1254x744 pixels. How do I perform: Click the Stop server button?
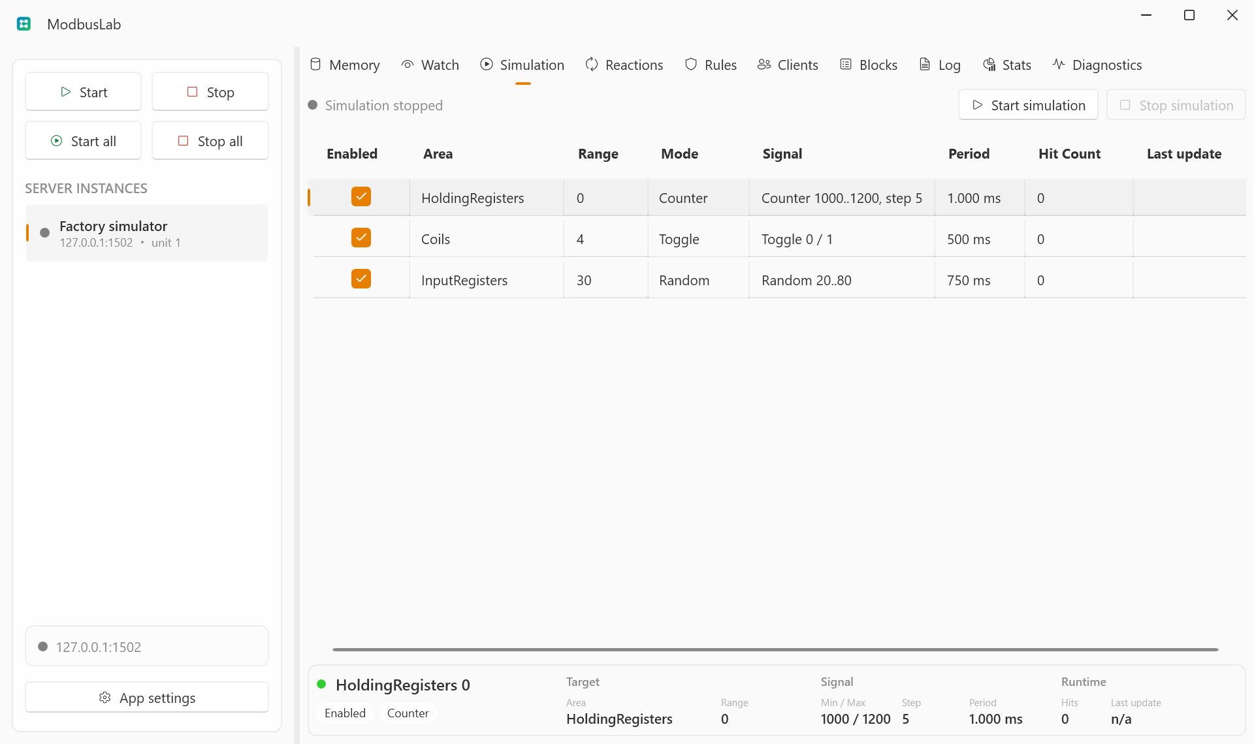click(x=210, y=92)
